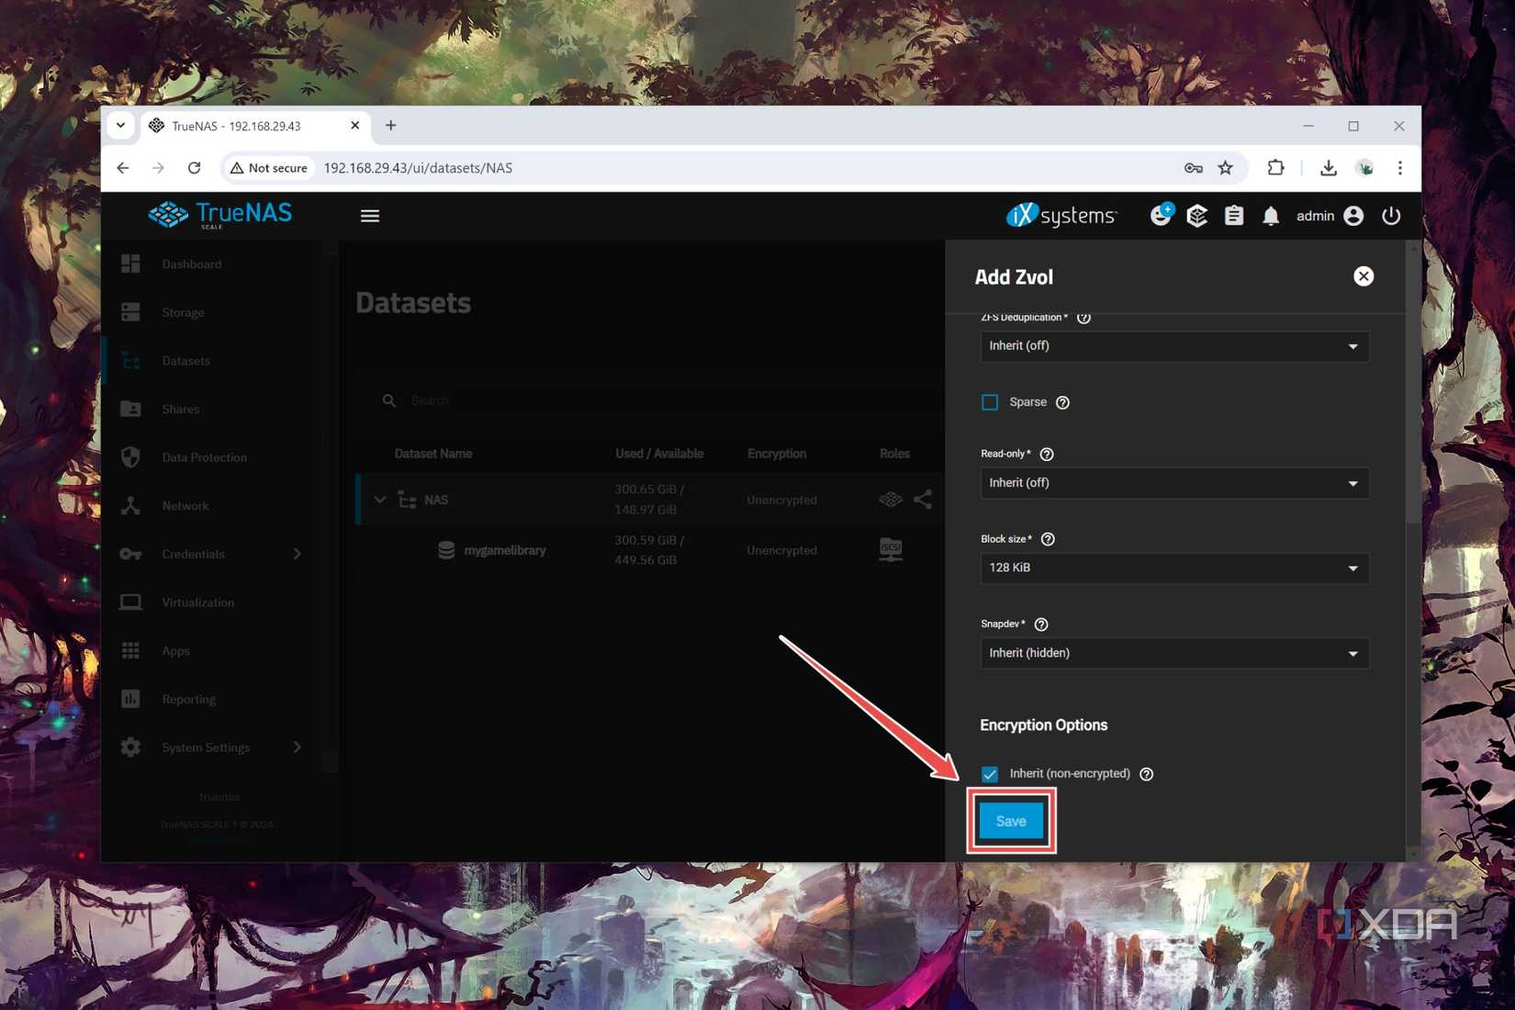The width and height of the screenshot is (1515, 1010).
Task: Click the Power button icon
Action: [x=1391, y=216]
